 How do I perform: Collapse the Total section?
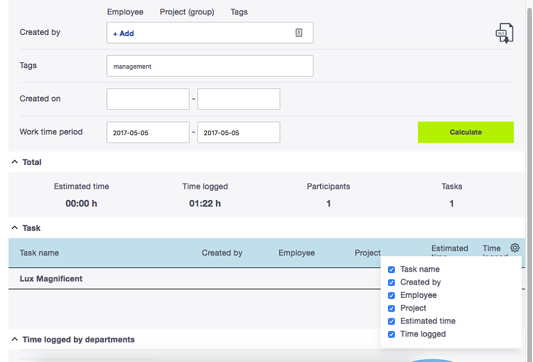(15, 162)
